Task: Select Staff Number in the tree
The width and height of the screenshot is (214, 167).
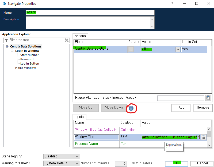Action: [x=29, y=55]
